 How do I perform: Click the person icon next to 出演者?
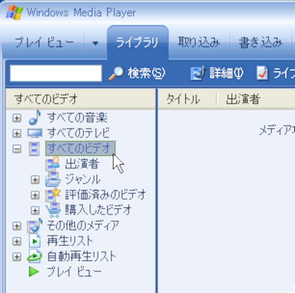(53, 164)
